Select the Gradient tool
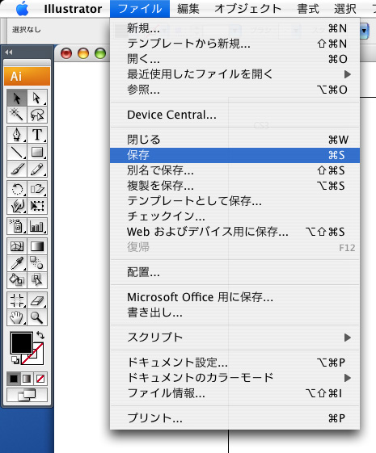The image size is (376, 453). click(37, 246)
